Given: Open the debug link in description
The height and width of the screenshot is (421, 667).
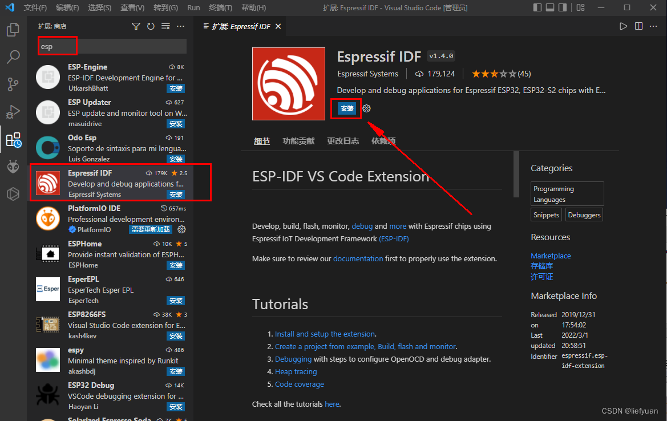Looking at the screenshot, I should tap(362, 226).
